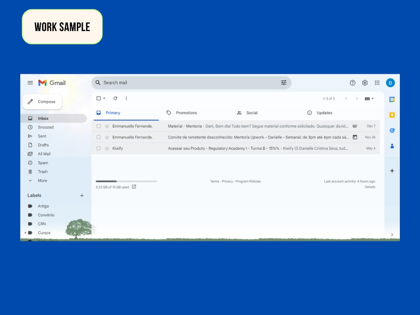This screenshot has height=315, width=420.
Task: Open the Terms link
Action: click(215, 181)
